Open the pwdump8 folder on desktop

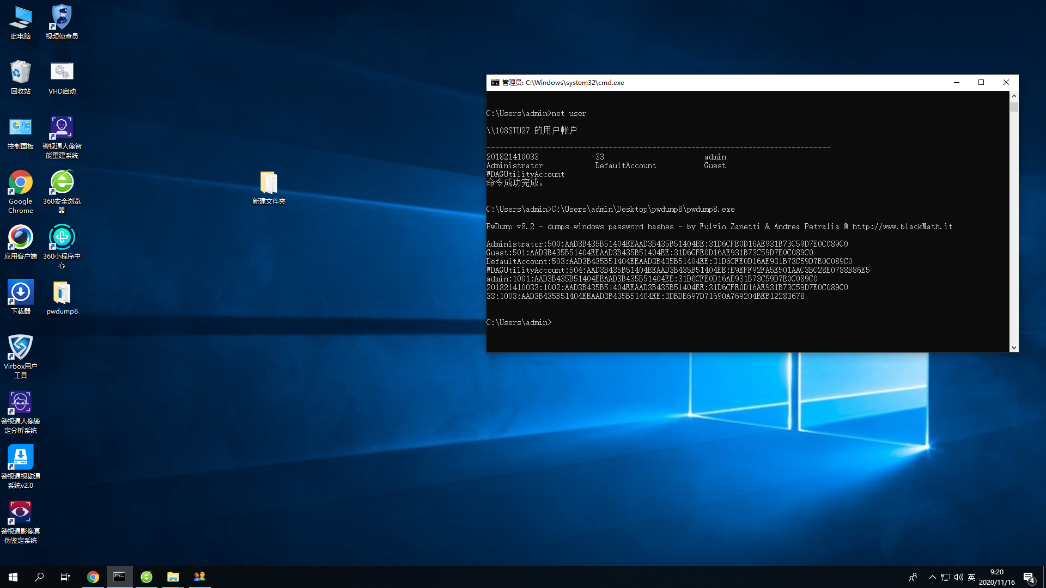coord(62,294)
